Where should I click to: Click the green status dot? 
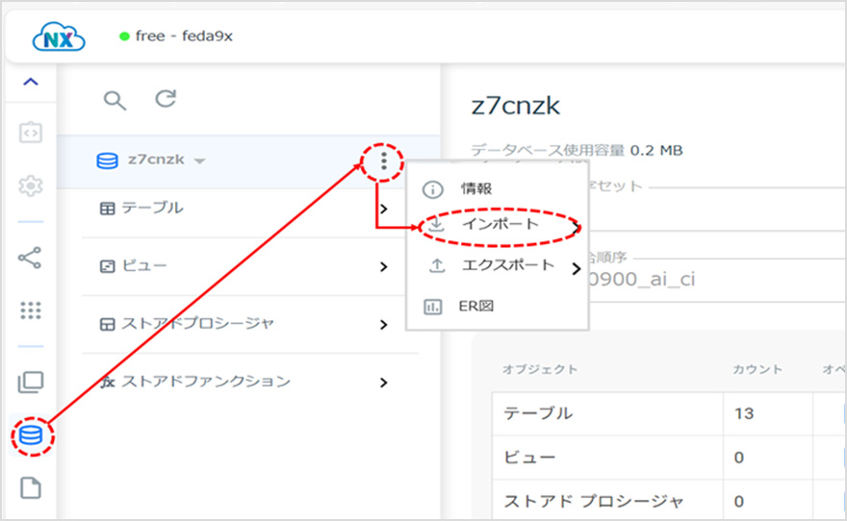(124, 37)
